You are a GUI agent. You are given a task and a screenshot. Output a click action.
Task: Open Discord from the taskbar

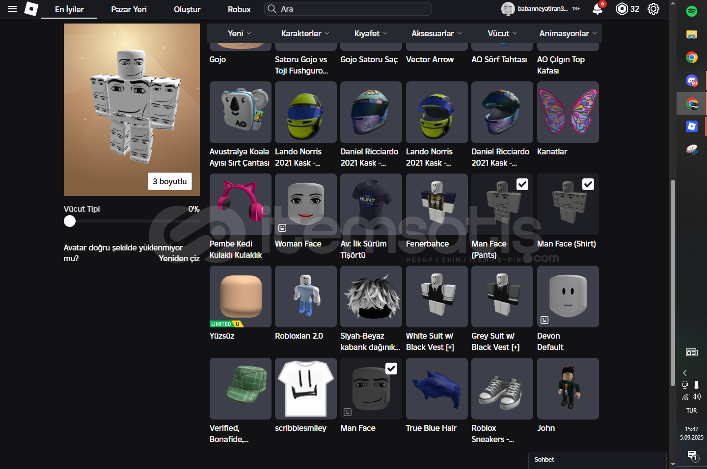(692, 80)
